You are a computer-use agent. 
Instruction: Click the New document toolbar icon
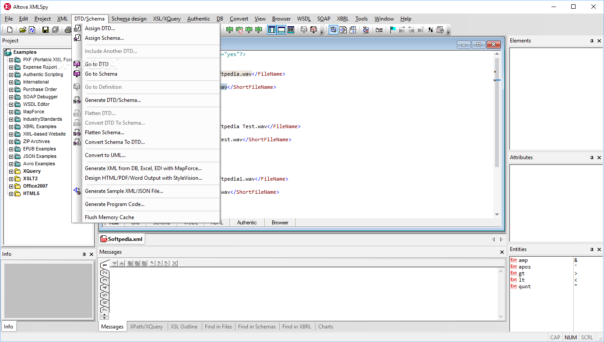pyautogui.click(x=10, y=30)
